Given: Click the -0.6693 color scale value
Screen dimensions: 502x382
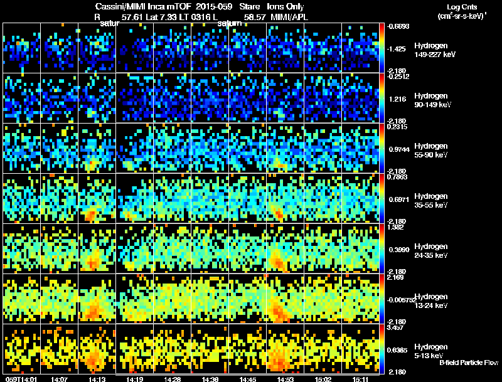Looking at the screenshot, I should pyautogui.click(x=398, y=26).
